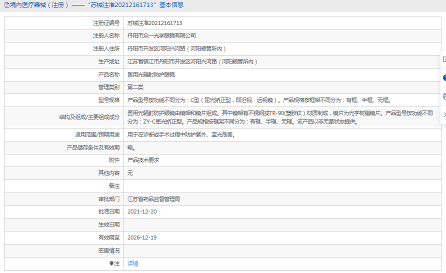
Task: Click the product name 医用光辐射防护眼镜
Action: click(x=151, y=74)
